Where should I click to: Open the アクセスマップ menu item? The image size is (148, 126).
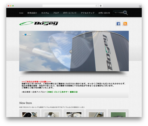click(x=88, y=13)
